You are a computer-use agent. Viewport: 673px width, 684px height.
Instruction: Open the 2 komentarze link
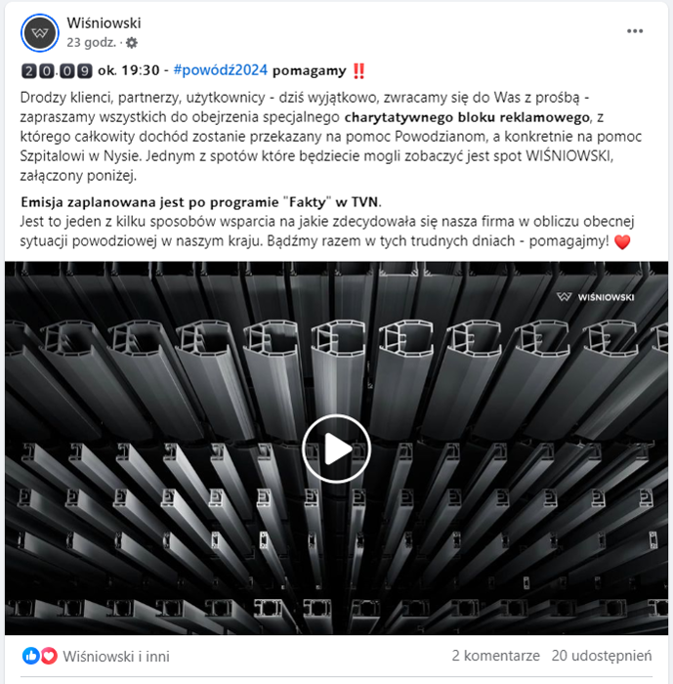[x=495, y=656]
